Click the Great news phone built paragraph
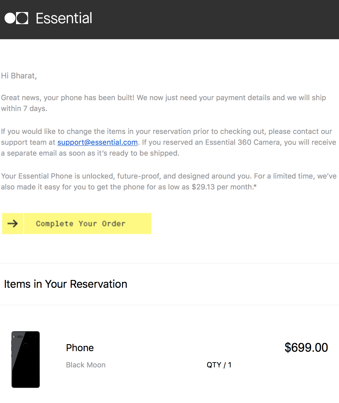The height and width of the screenshot is (403, 339). (x=163, y=98)
